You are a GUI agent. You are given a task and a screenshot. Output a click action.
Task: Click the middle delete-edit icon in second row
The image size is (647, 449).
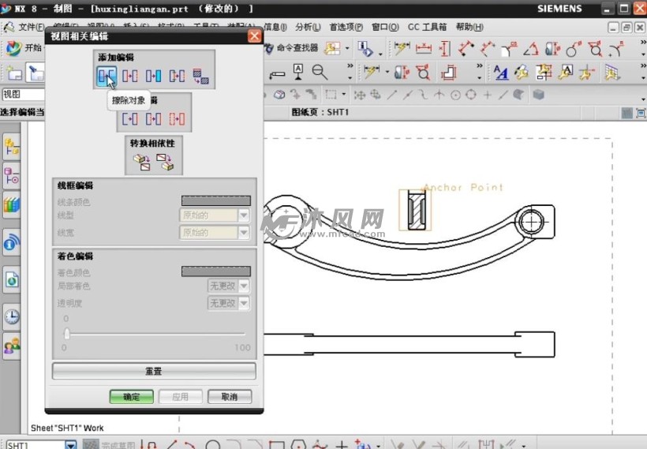(154, 119)
